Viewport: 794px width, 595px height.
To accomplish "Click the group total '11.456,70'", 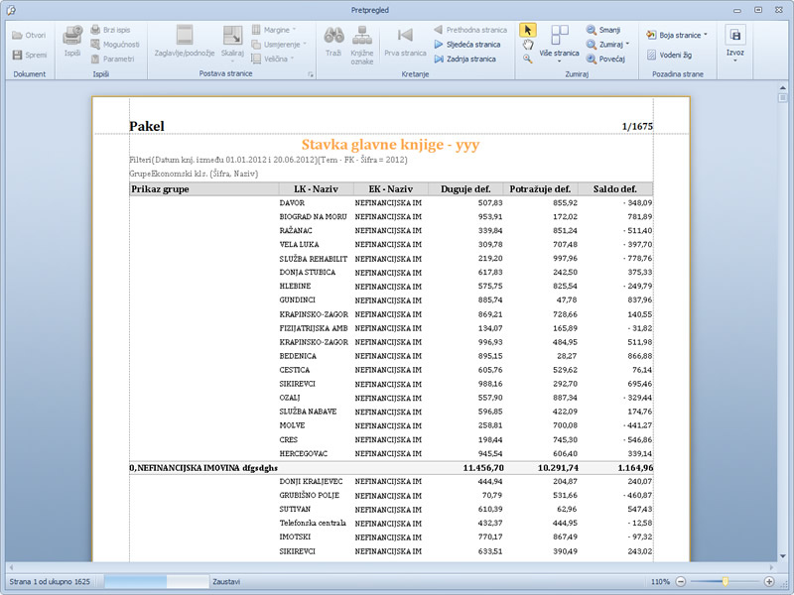I will tap(483, 468).
